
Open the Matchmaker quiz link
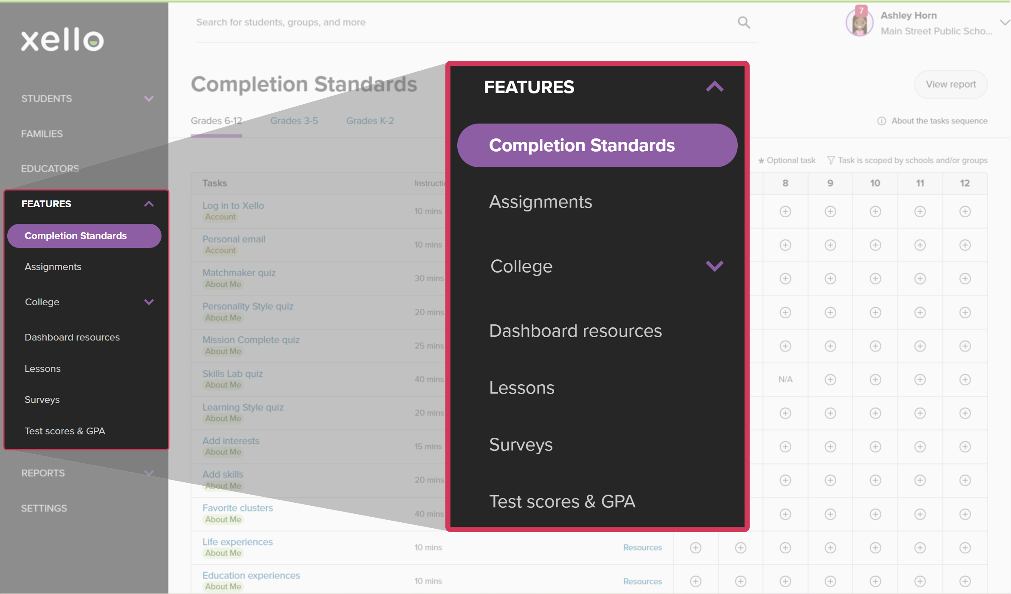tap(239, 272)
